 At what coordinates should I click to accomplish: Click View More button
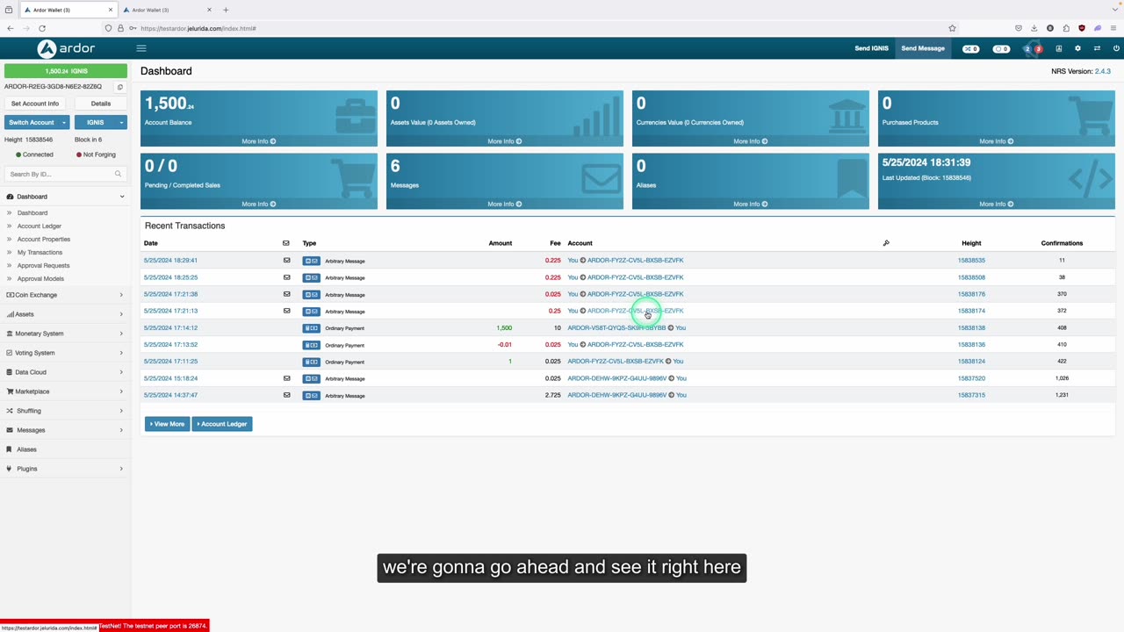tap(167, 424)
